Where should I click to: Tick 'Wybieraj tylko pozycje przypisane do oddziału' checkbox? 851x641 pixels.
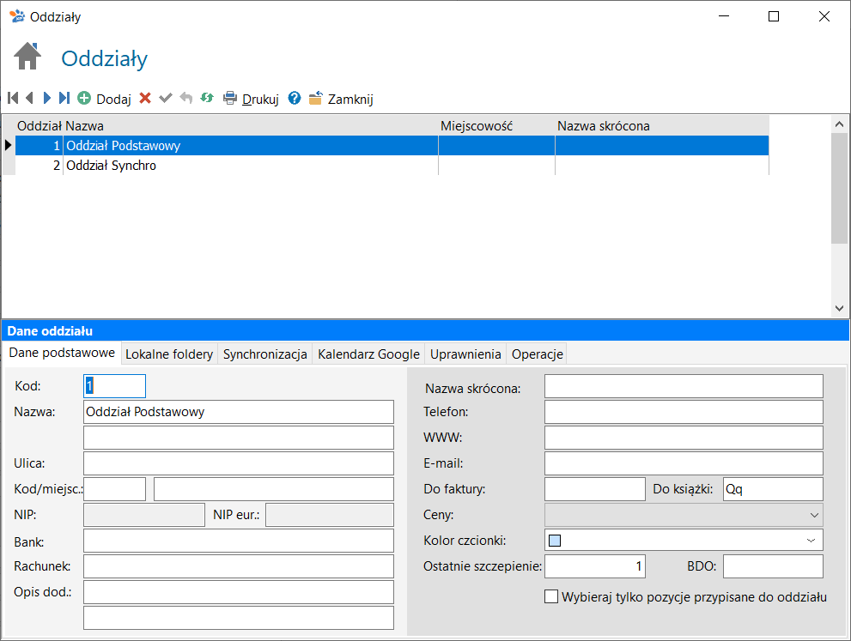point(551,596)
